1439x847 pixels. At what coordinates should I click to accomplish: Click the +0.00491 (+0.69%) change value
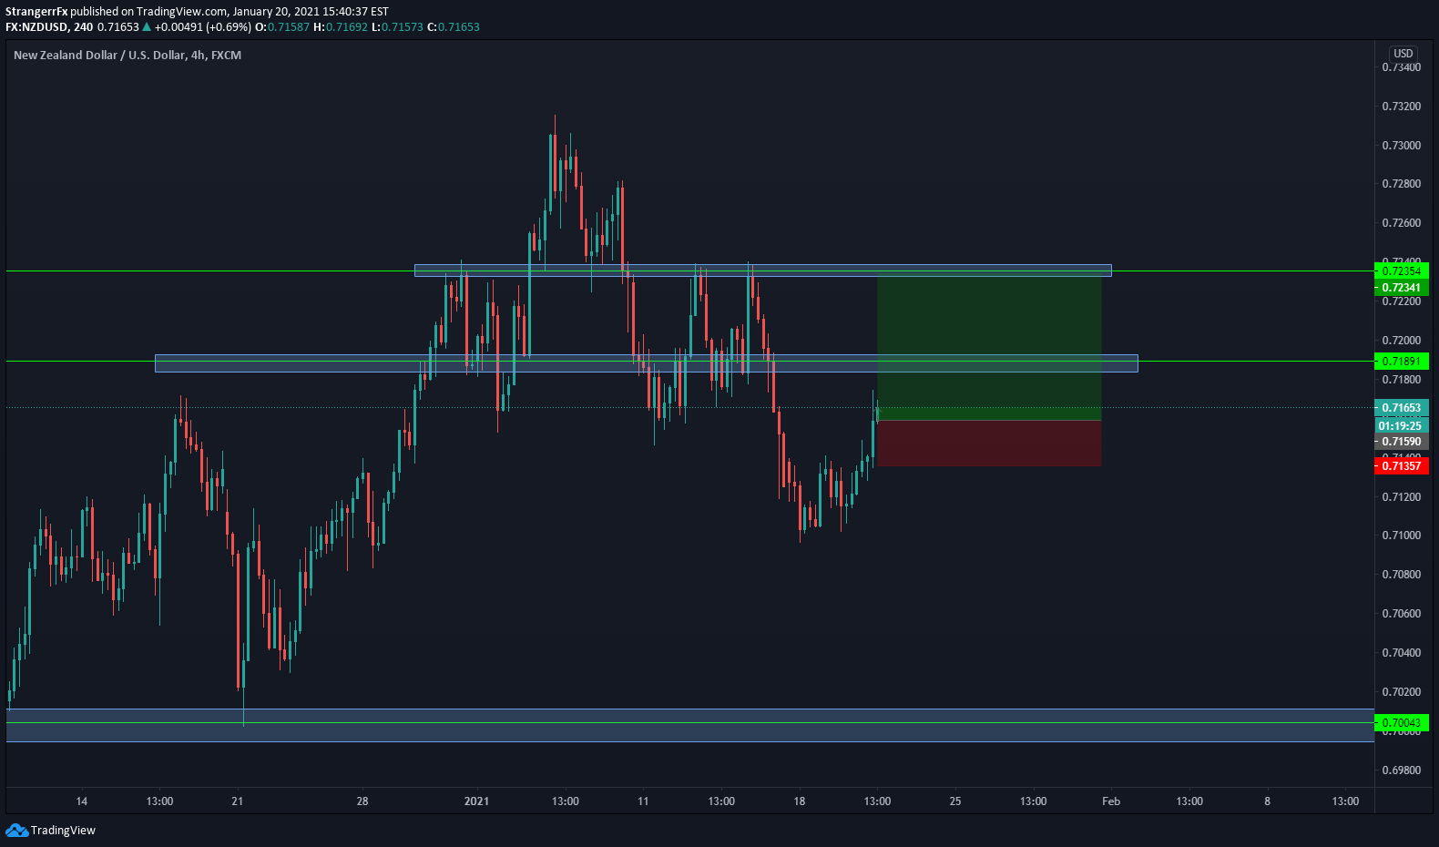(x=202, y=27)
